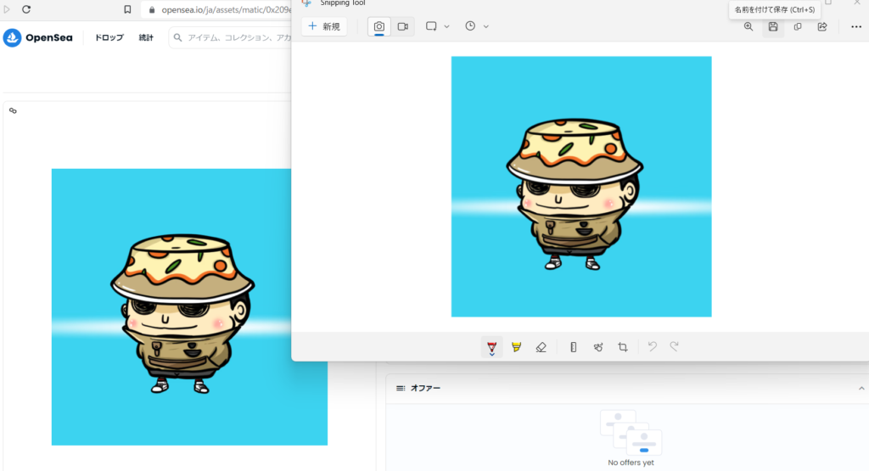Click the site lock icon in address bar

click(152, 10)
